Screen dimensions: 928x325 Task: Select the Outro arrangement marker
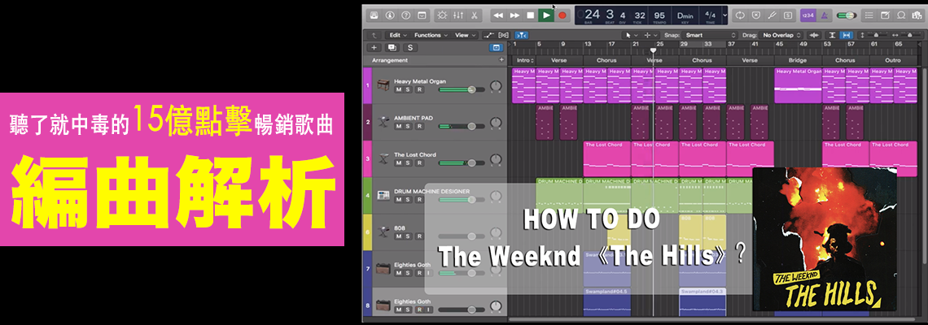[x=892, y=60]
